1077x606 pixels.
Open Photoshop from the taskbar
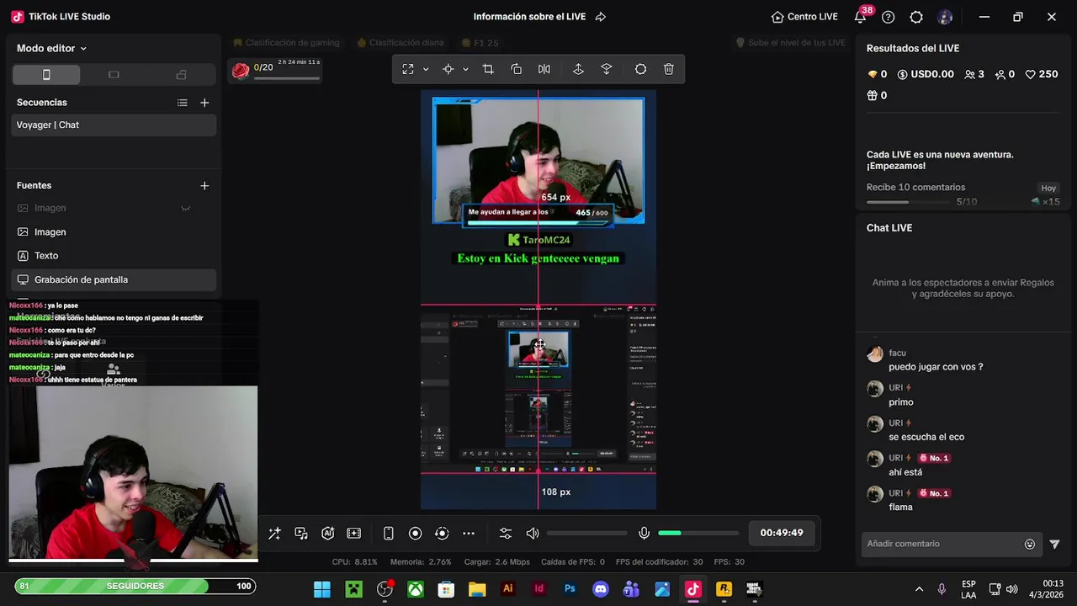pos(570,589)
